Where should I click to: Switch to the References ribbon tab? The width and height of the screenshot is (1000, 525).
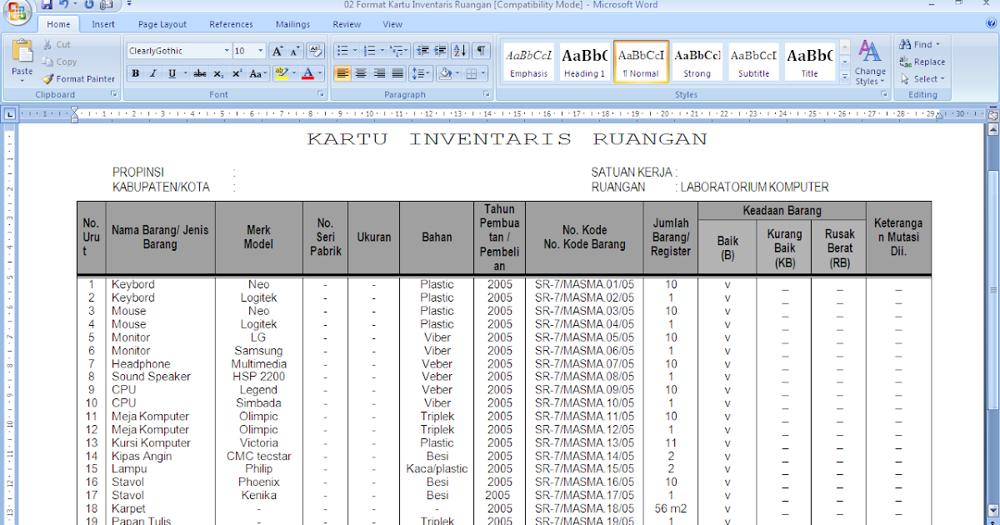click(231, 24)
